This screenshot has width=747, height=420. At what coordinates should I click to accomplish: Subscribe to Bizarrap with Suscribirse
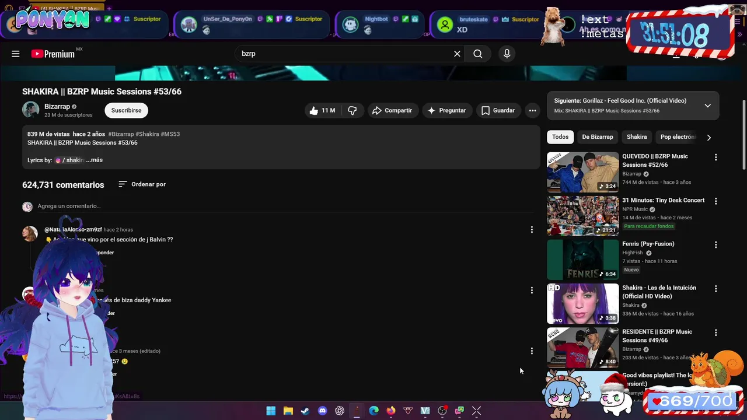pos(127,110)
